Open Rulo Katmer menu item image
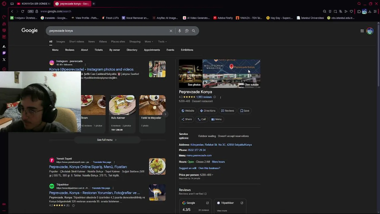This screenshot has height=214, width=380. (x=122, y=105)
